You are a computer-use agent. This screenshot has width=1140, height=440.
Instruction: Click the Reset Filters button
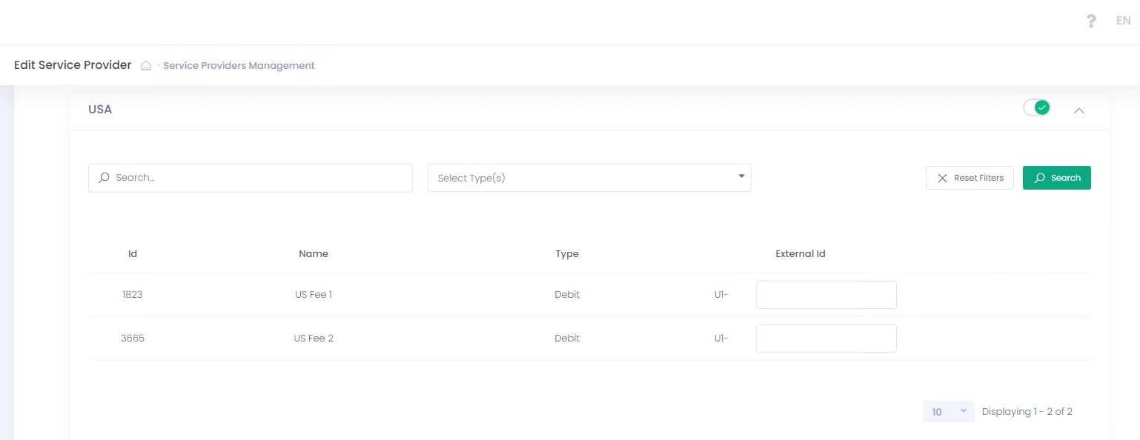(970, 178)
